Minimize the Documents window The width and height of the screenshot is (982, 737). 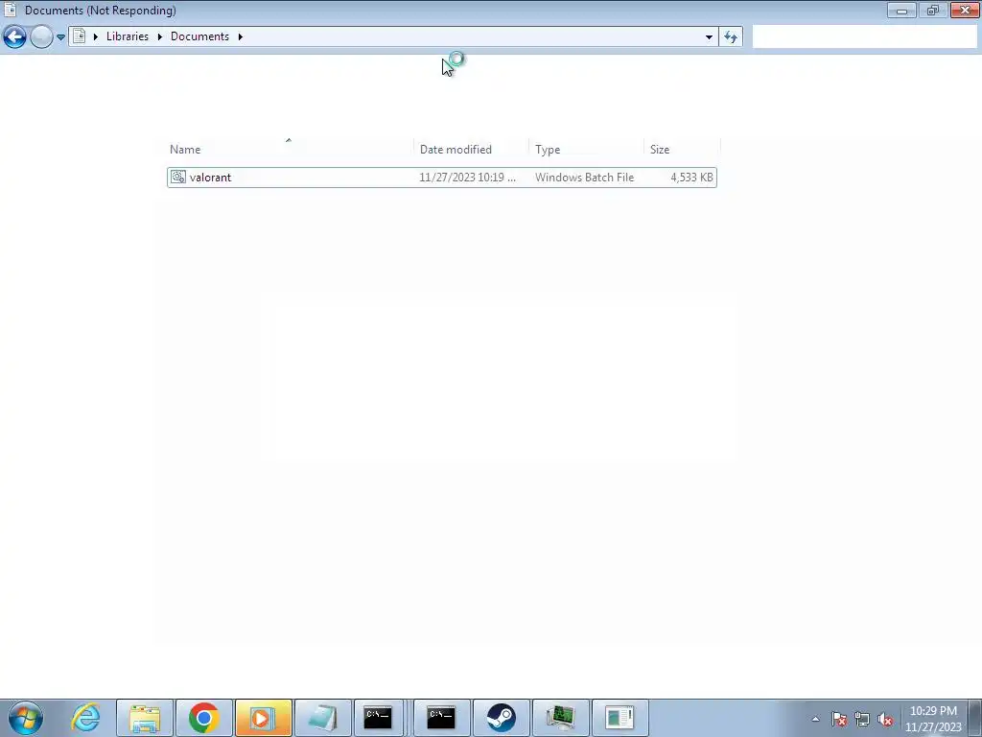pos(901,10)
